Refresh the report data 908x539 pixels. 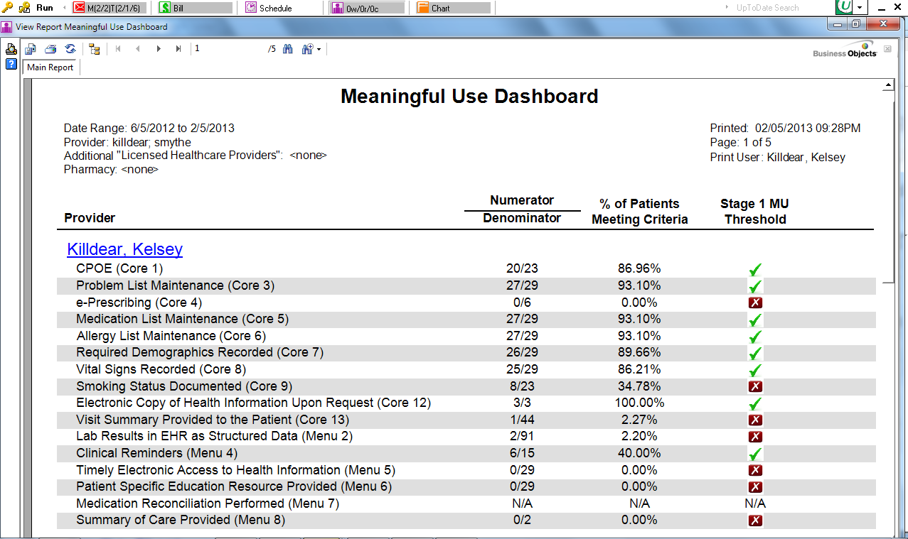point(70,49)
